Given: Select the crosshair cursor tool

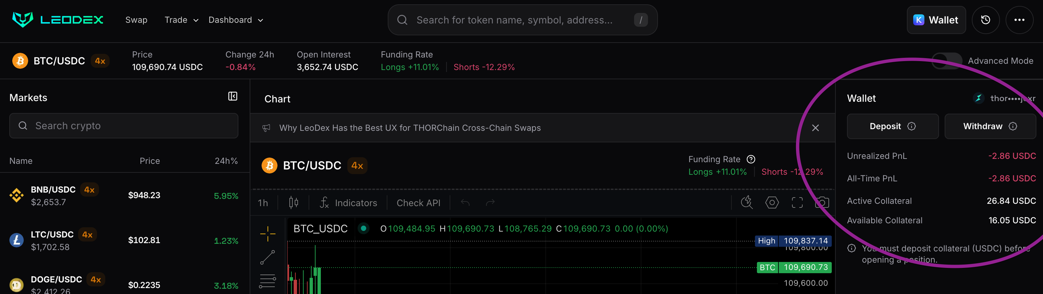Looking at the screenshot, I should click(x=268, y=234).
